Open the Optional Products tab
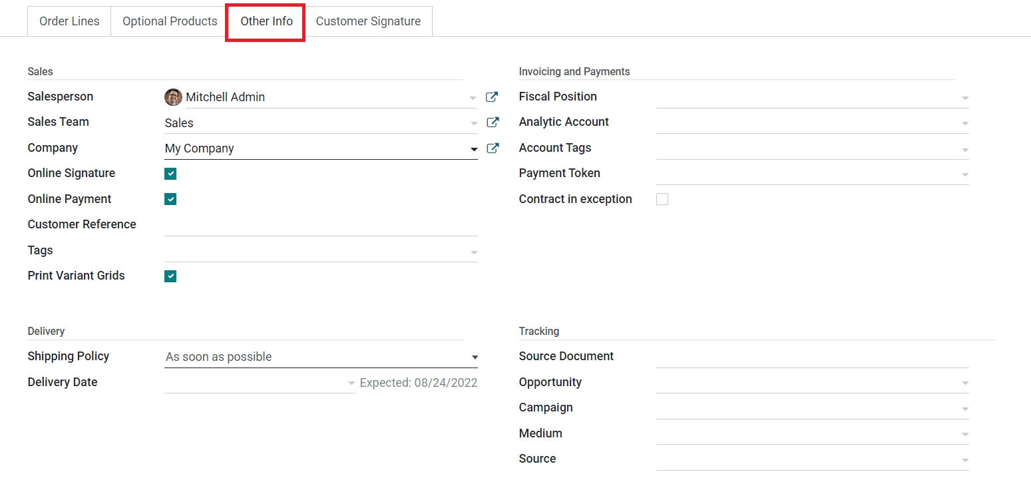This screenshot has width=1031, height=486. coord(170,21)
